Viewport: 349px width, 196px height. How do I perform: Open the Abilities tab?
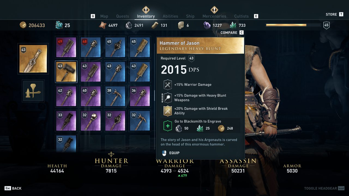click(170, 16)
